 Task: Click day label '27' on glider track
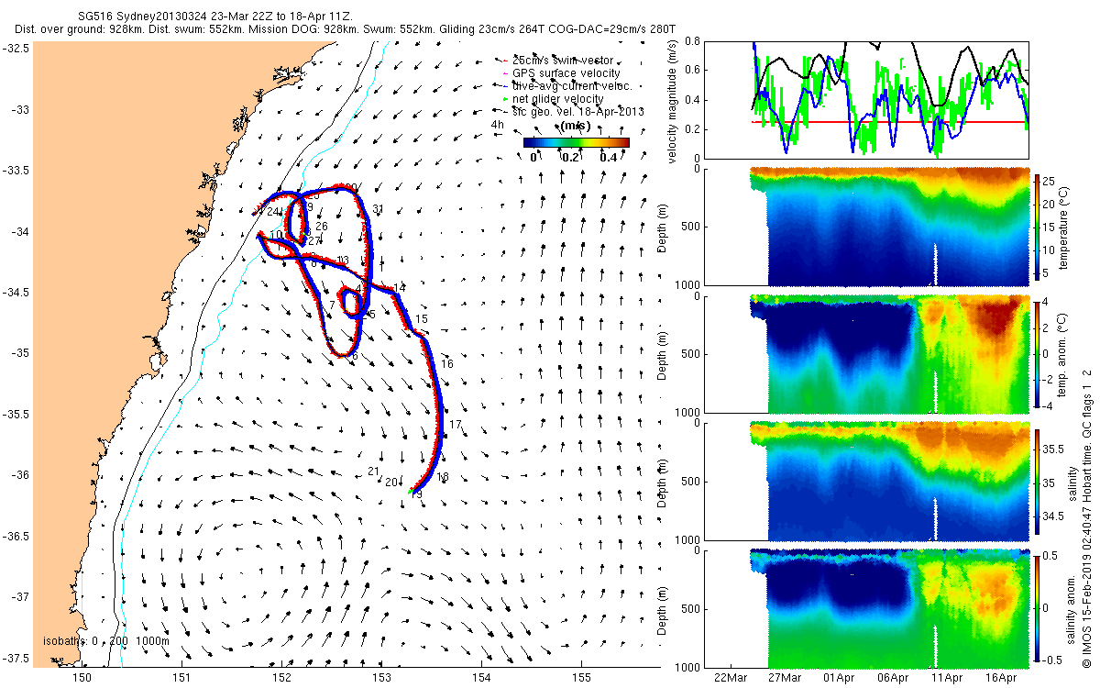[x=314, y=241]
